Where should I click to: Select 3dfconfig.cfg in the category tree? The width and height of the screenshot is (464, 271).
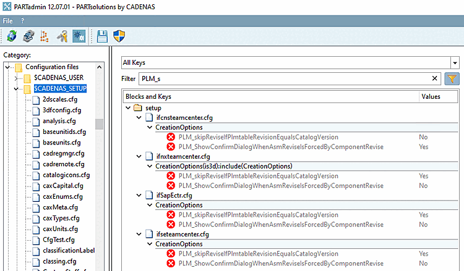point(62,110)
